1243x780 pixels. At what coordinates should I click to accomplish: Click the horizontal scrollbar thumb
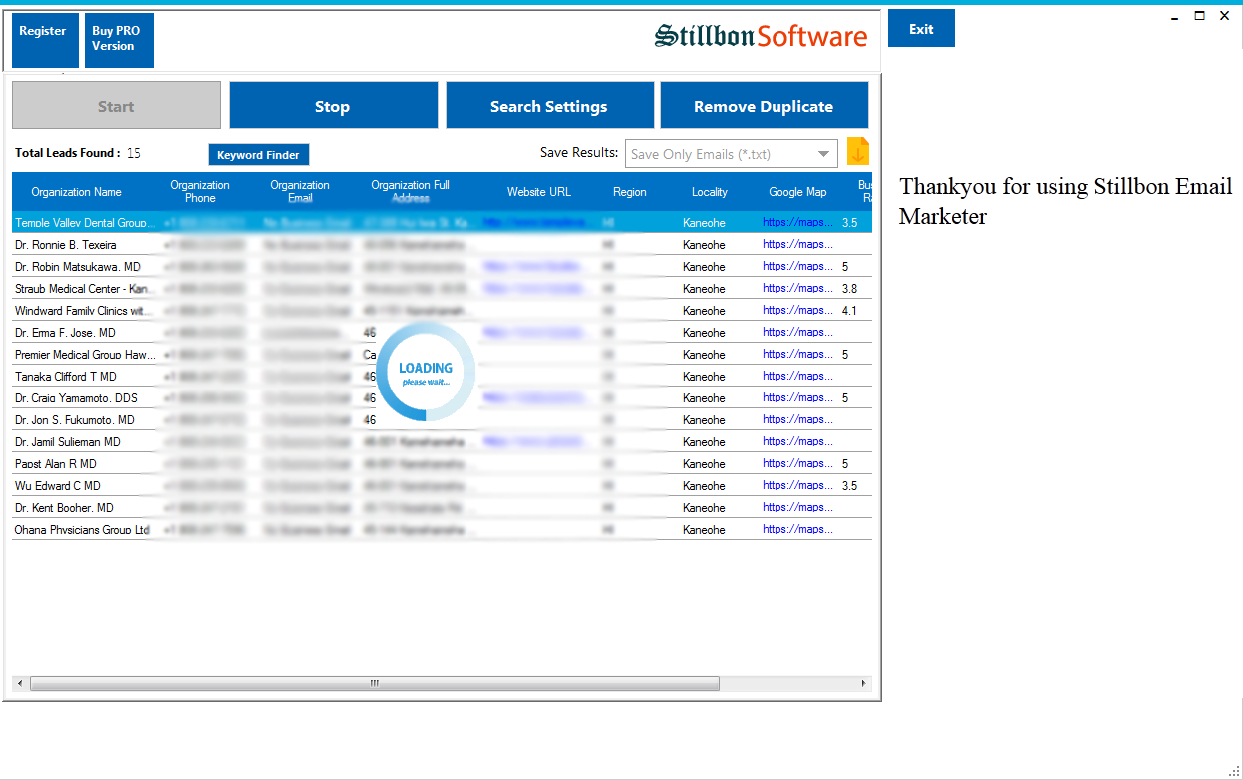(x=374, y=684)
